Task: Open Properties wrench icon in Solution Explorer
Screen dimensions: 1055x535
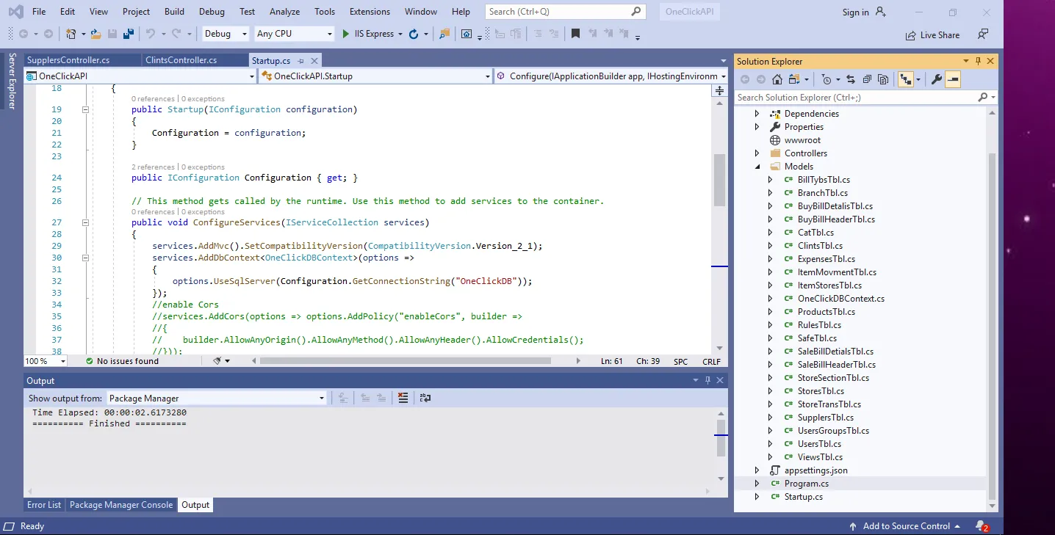Action: click(x=936, y=79)
